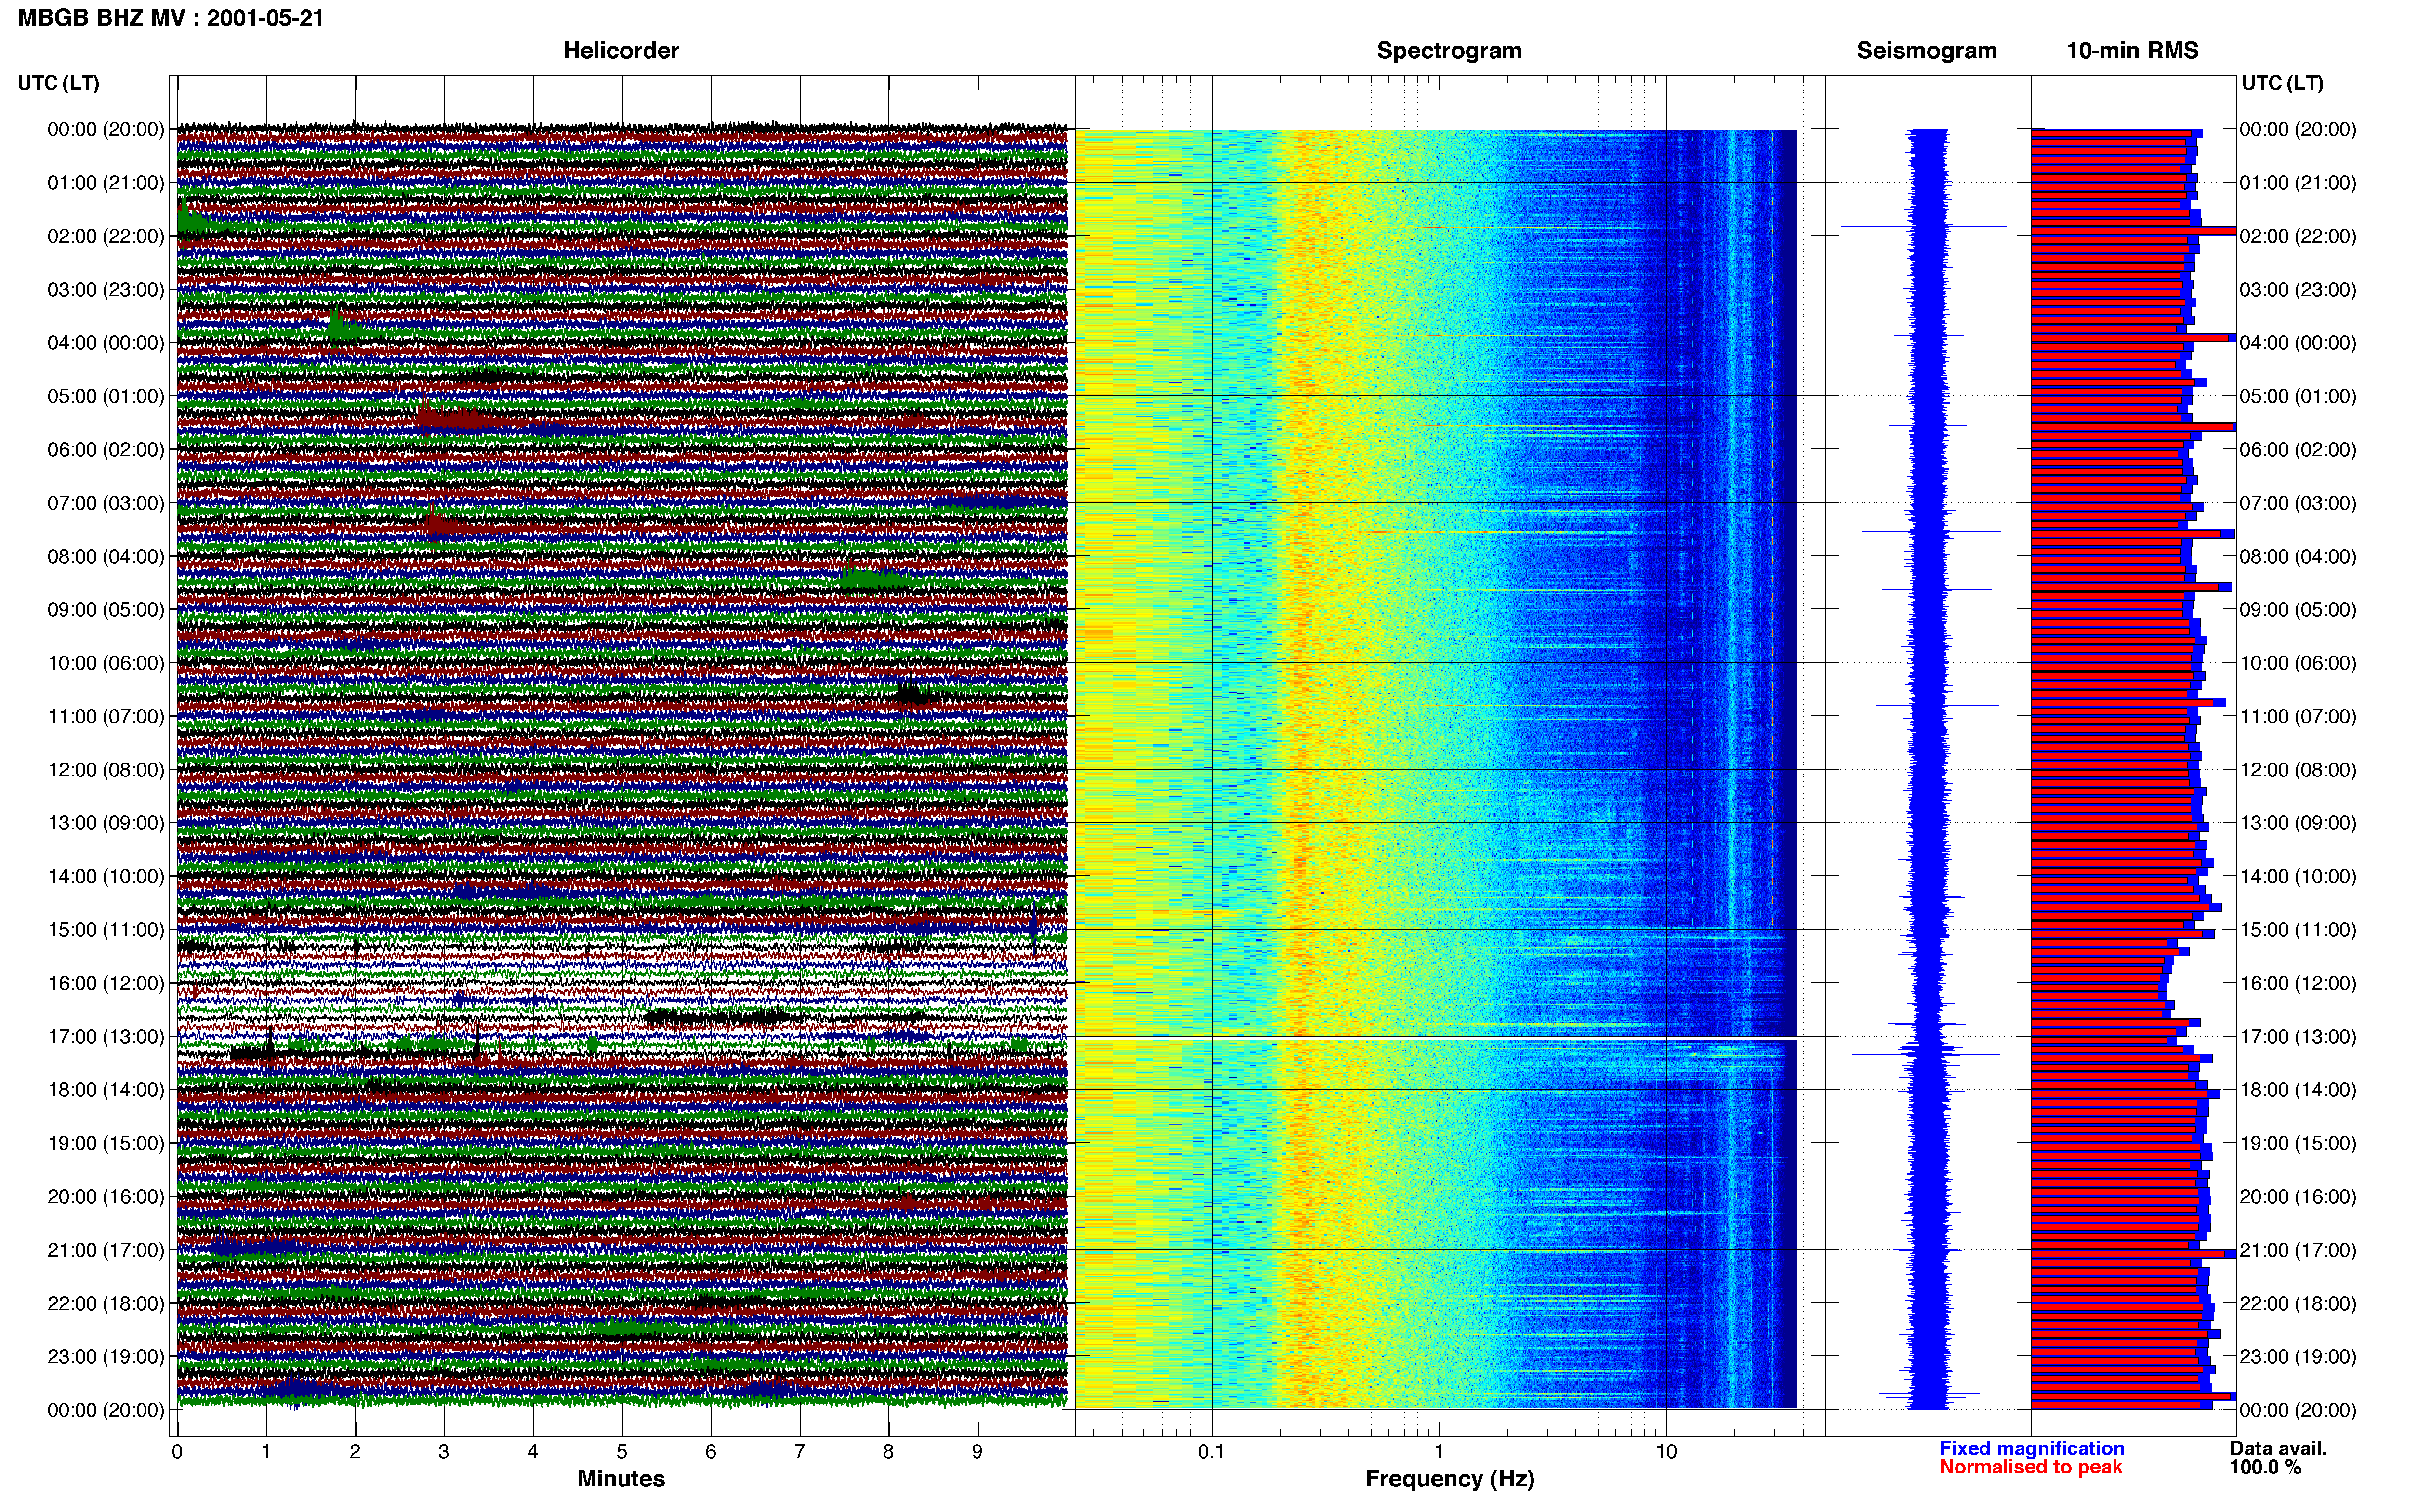The height and width of the screenshot is (1512, 2418).
Task: Click the tall RMS bar just before 02:00
Action: 2133,231
